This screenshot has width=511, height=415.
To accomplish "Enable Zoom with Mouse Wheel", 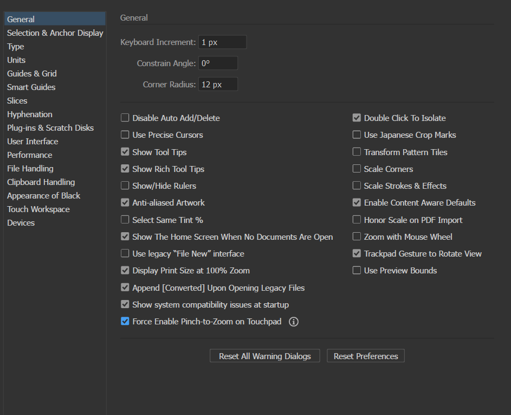I will pos(357,237).
